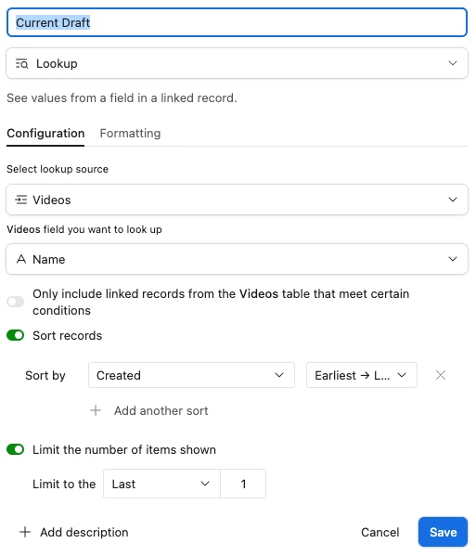476x556 pixels.
Task: Select the Configuration tab
Action: click(x=45, y=134)
